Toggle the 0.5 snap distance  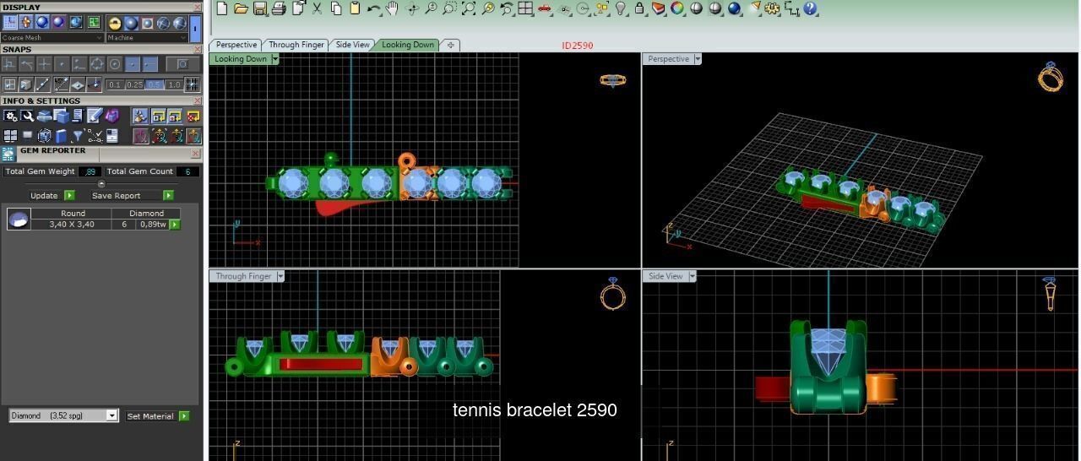(x=154, y=84)
